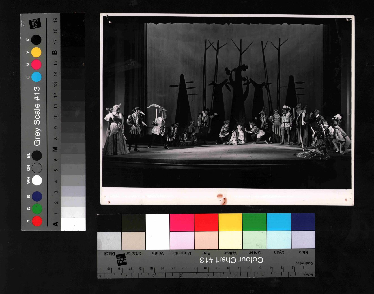Click the green G circle on grey scale card
This screenshot has height=294, width=374.
[37, 209]
